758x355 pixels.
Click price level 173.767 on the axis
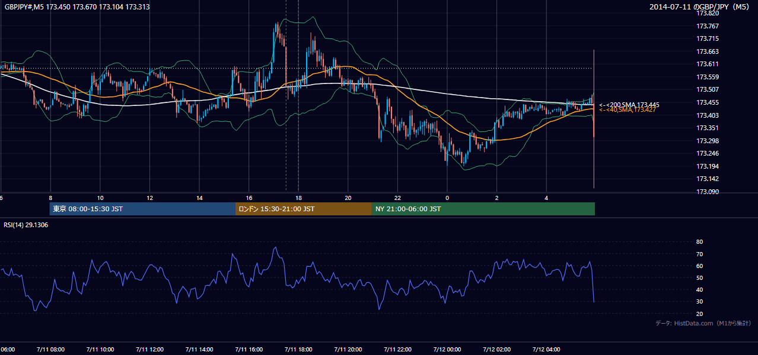click(708, 26)
